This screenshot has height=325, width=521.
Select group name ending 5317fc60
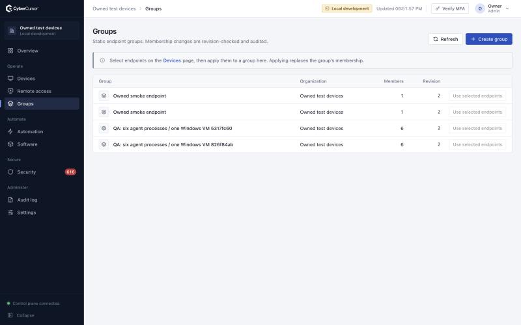click(173, 128)
